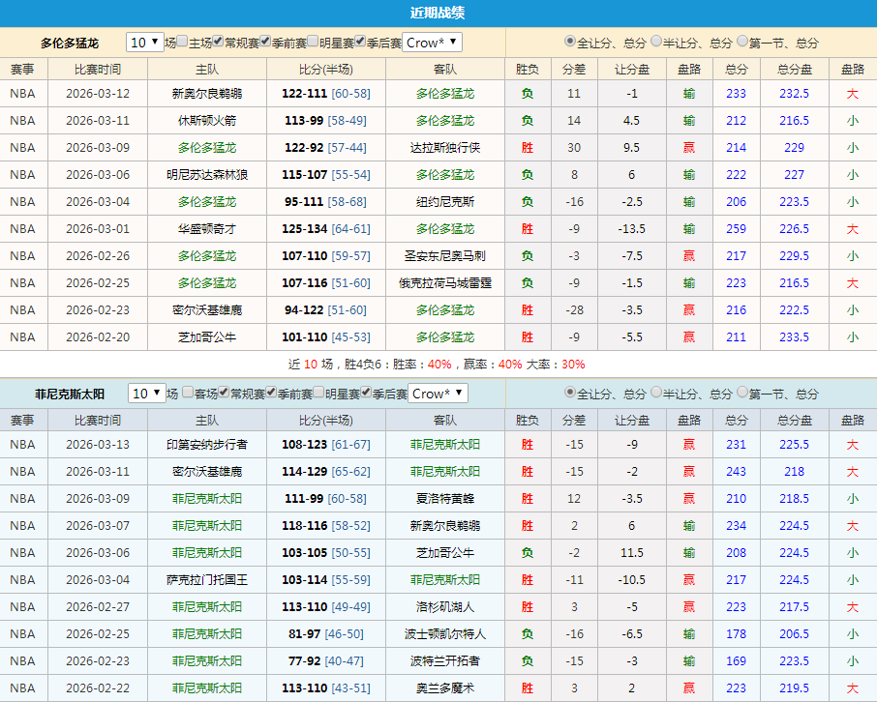Uncheck the 季前赛 filter for 菲尼克斯太阳

269,393
